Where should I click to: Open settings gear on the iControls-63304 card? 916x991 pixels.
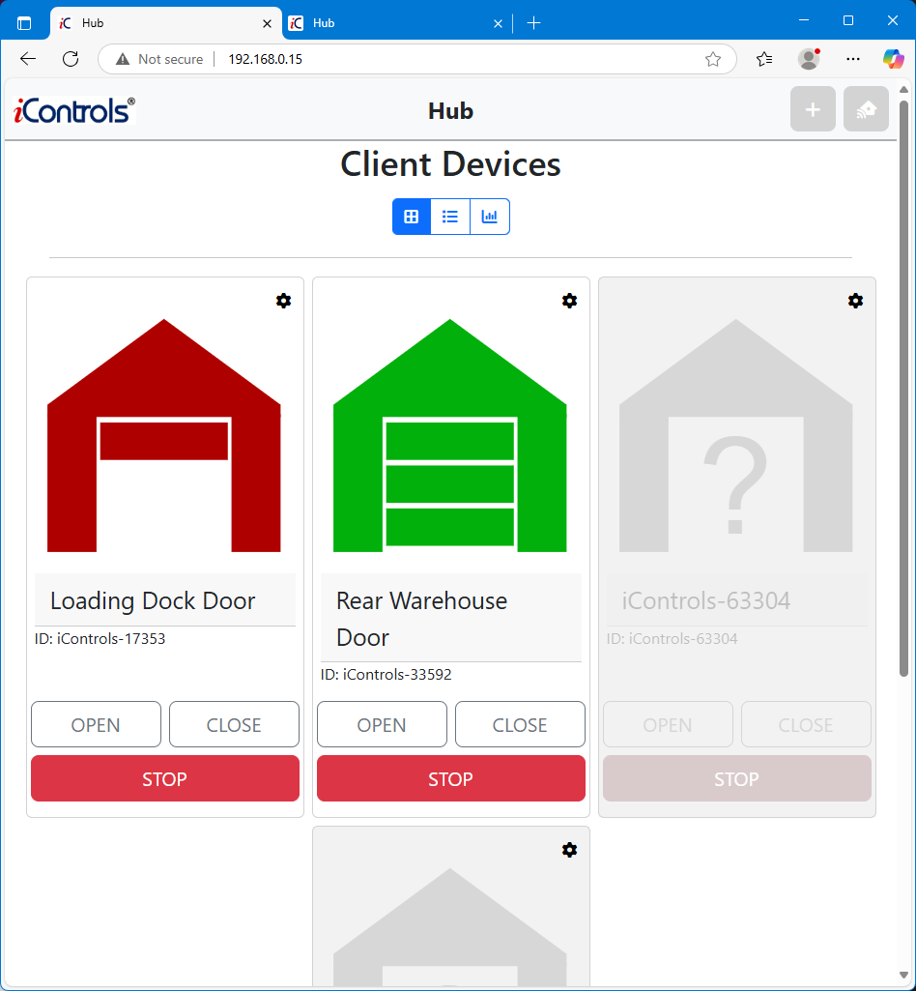coord(855,301)
